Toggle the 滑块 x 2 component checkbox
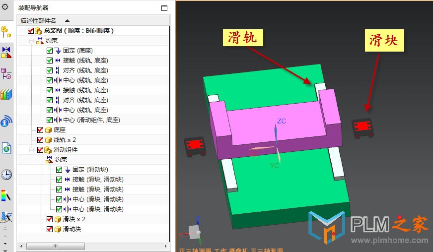The height and width of the screenshot is (252, 433). click(x=50, y=219)
